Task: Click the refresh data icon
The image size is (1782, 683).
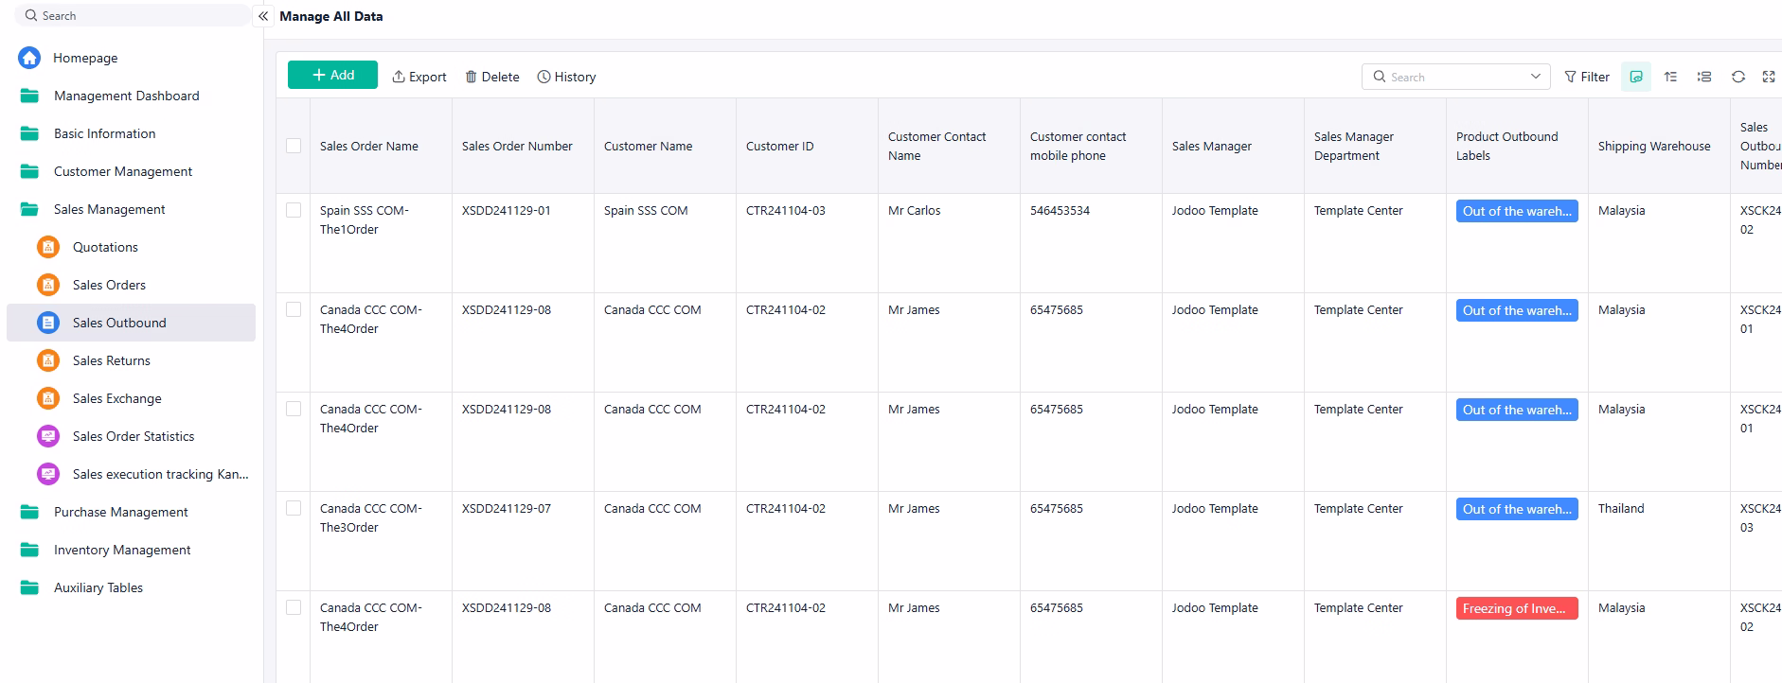Action: (1737, 77)
